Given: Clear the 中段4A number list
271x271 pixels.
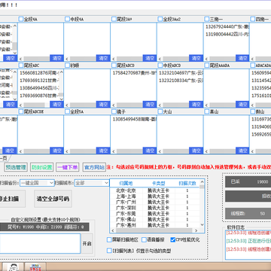Looking at the screenshot, I should pos(103,58).
